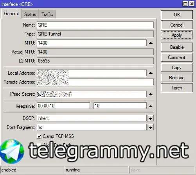Focus the Name input field
196x175 pixels.
point(95,25)
